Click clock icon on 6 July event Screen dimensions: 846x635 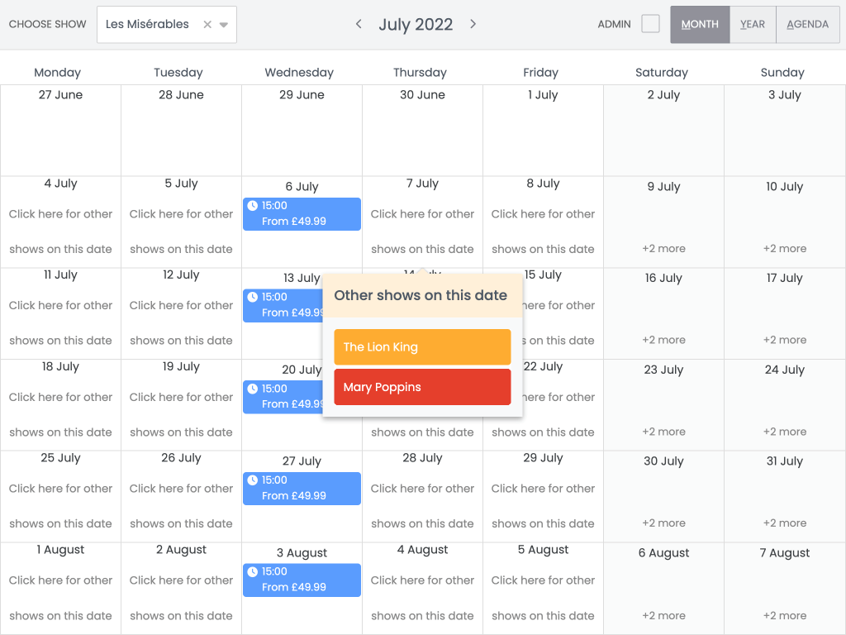point(253,205)
